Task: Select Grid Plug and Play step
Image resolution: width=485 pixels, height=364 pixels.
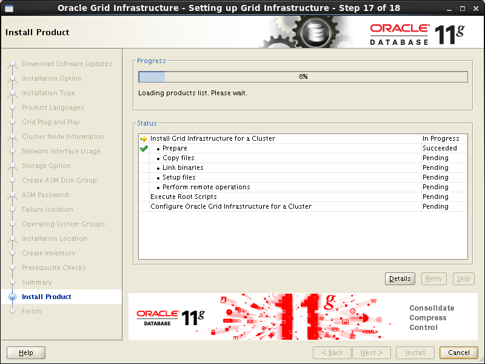Action: [x=51, y=122]
